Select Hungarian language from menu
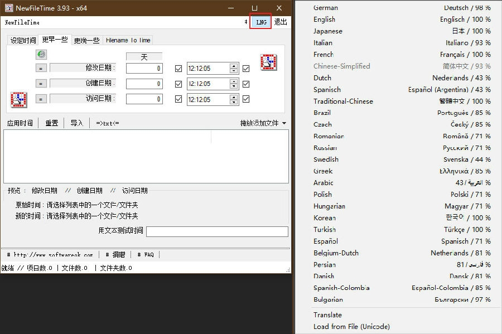 402,206
